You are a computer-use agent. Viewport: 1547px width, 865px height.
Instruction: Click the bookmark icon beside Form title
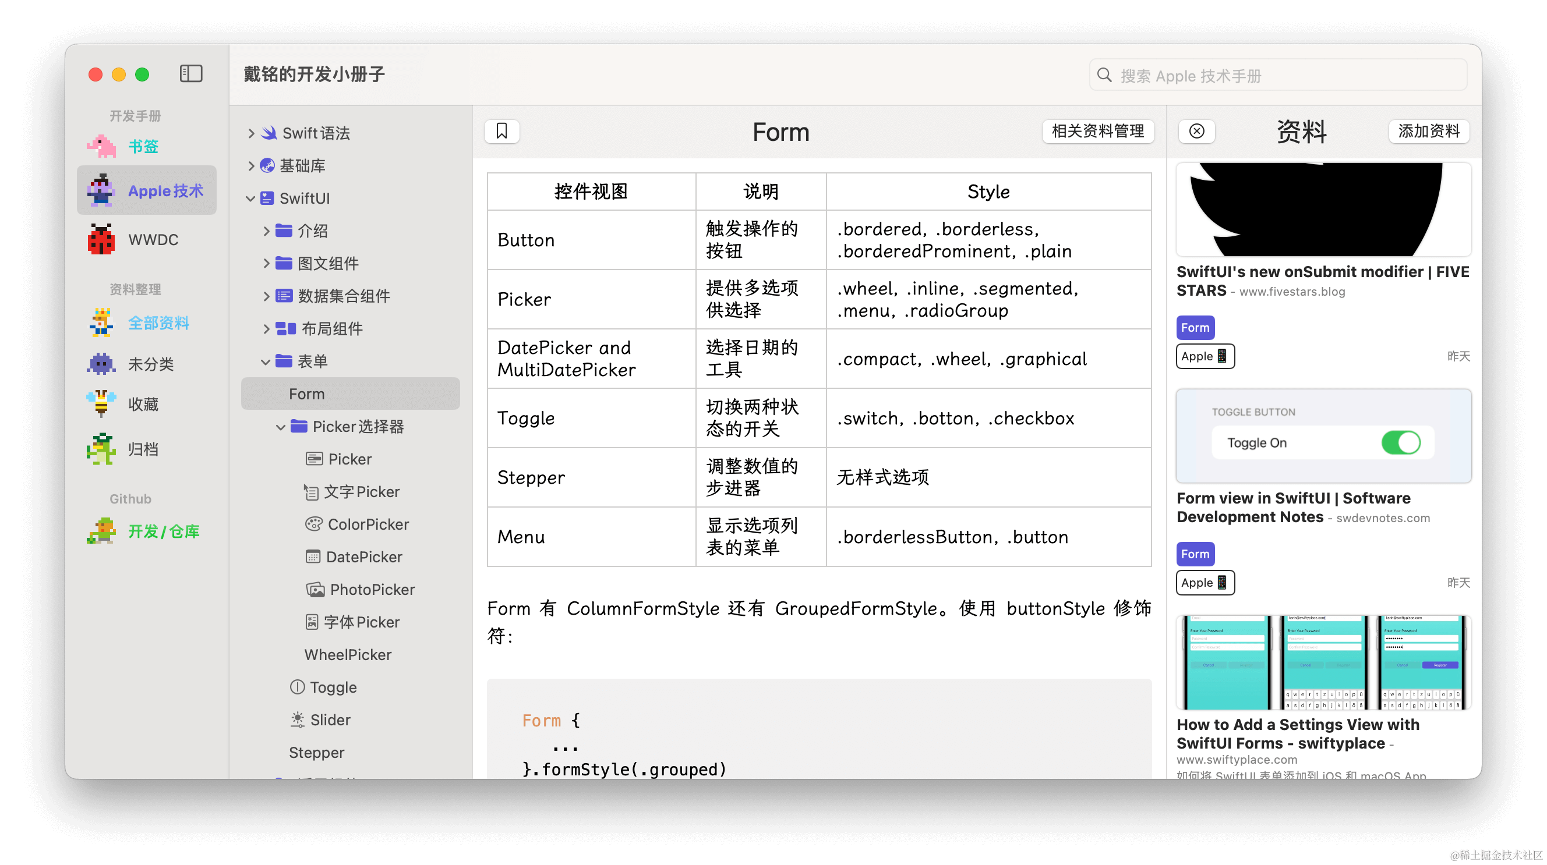tap(501, 131)
